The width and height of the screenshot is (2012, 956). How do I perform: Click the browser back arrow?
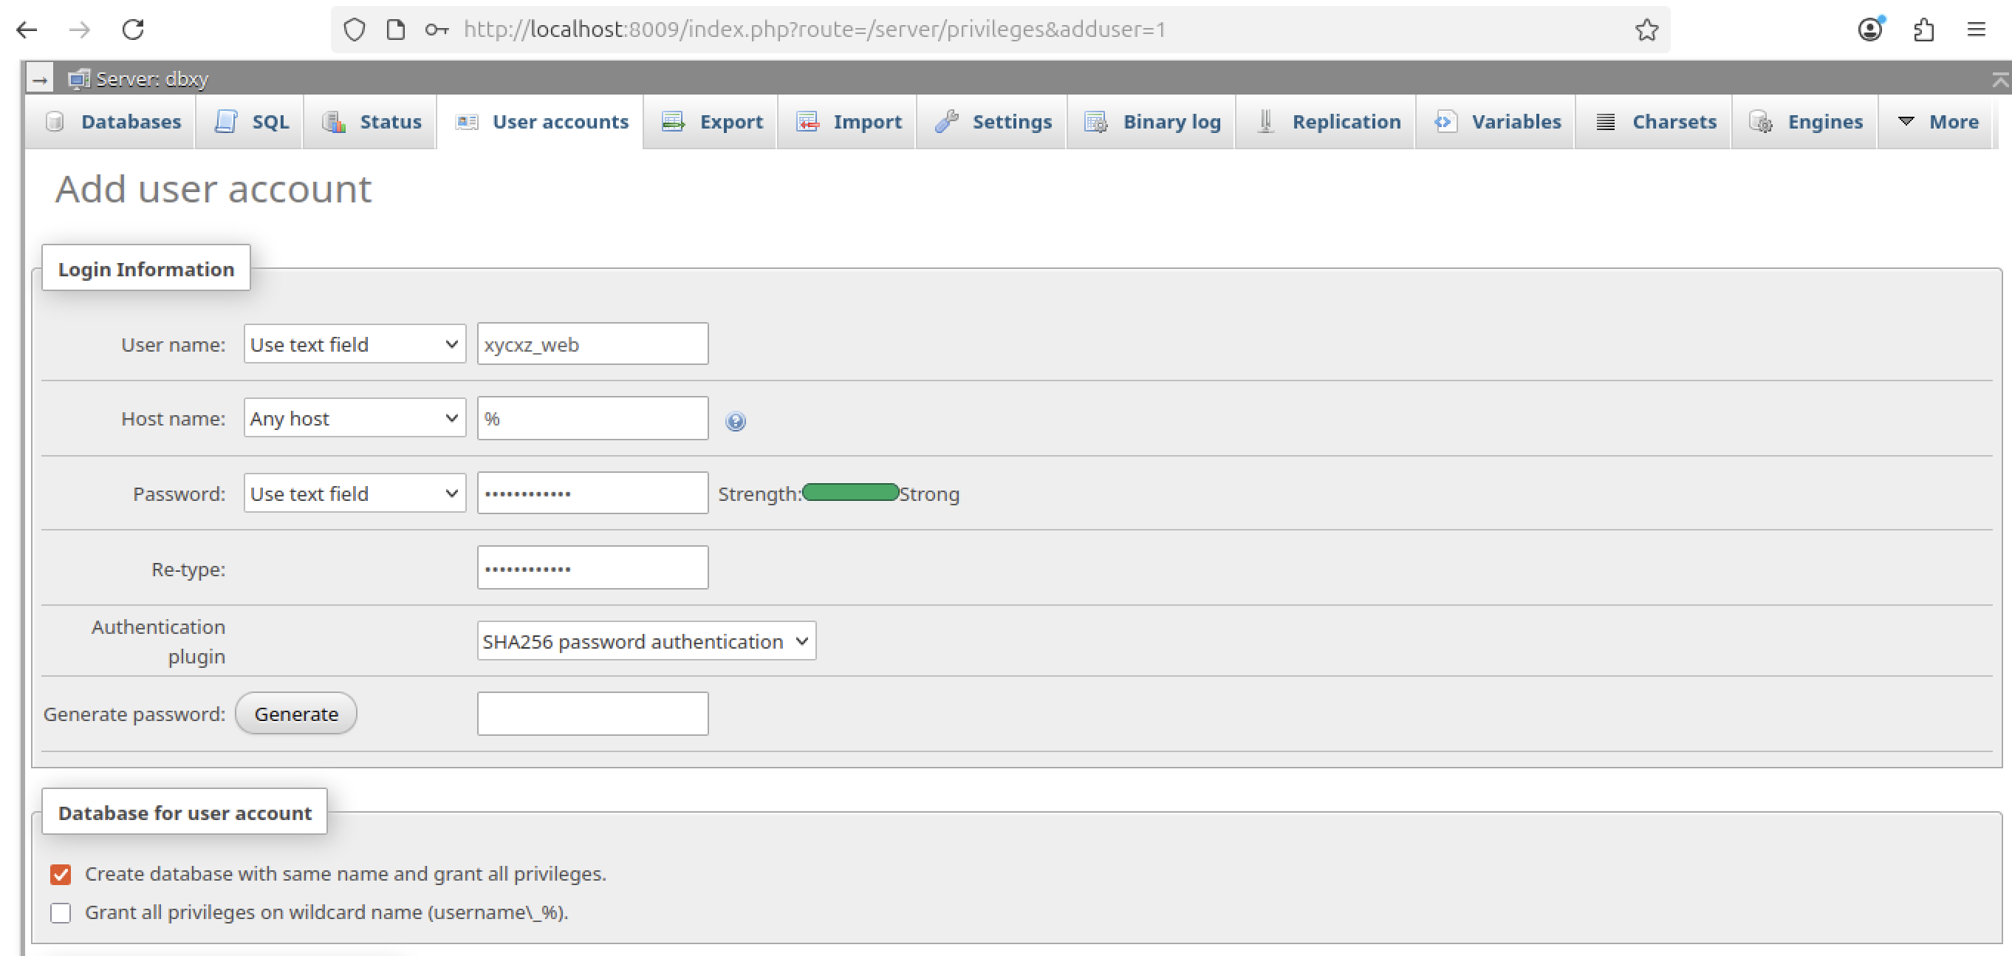tap(27, 30)
